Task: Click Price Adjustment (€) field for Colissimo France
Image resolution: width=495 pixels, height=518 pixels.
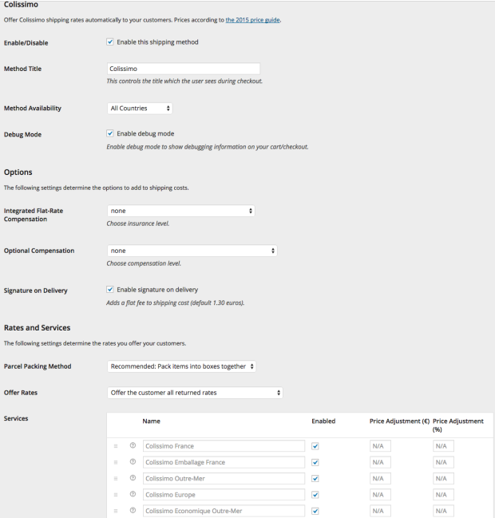Action: [x=380, y=446]
